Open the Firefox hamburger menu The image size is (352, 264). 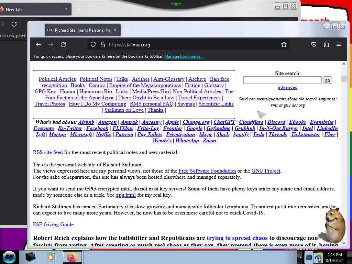339,44
